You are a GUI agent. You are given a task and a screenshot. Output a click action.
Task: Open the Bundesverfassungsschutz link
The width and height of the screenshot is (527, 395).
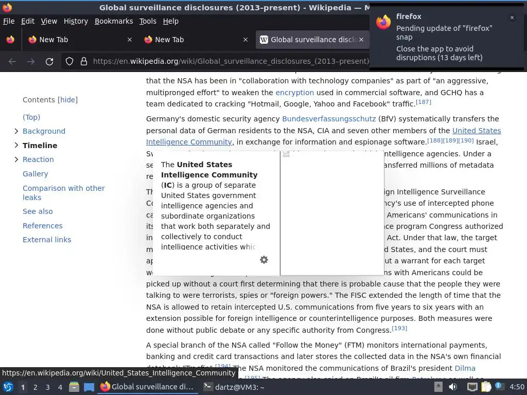329,119
